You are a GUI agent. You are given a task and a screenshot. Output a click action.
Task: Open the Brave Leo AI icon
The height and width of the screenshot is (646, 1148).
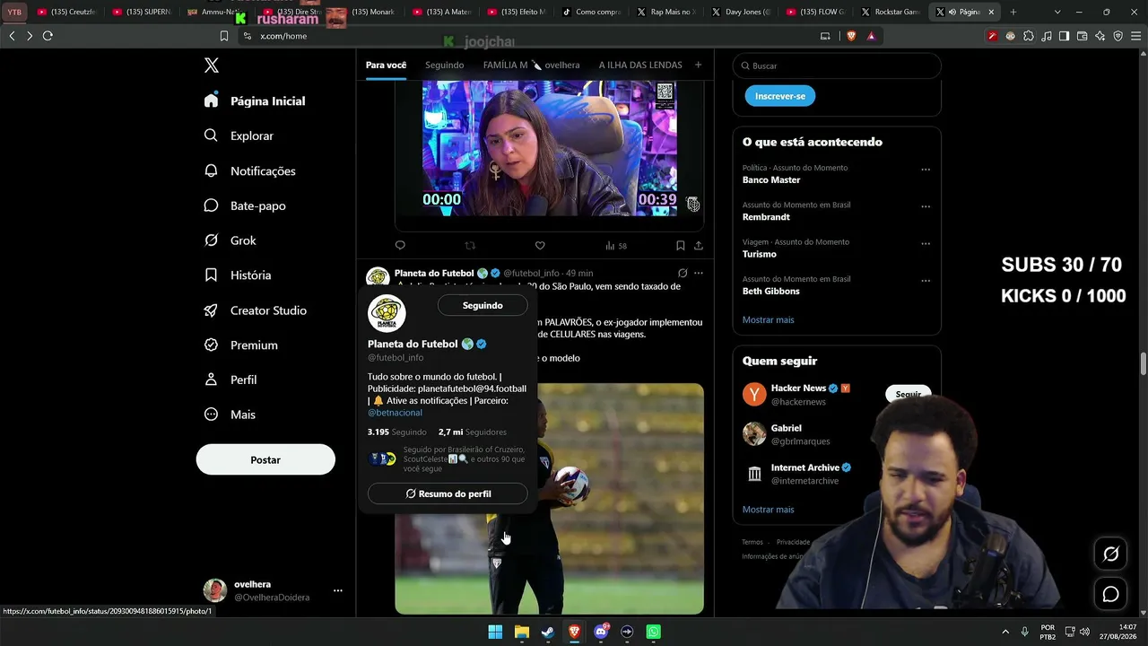tap(1100, 36)
